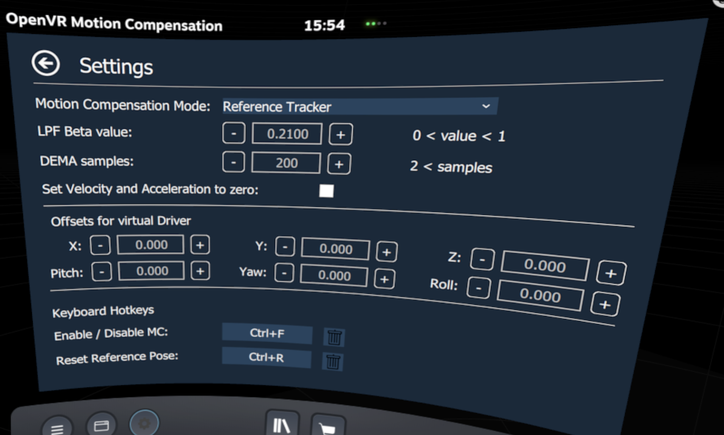
Task: Open the SteamVR dashboard hamburger menu
Action: coord(57,427)
